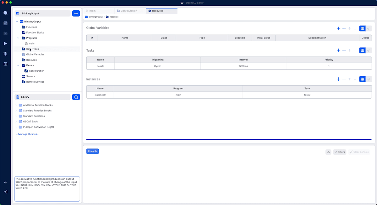Collapse the Programs tree node
The width and height of the screenshot is (377, 205).
coord(18,38)
